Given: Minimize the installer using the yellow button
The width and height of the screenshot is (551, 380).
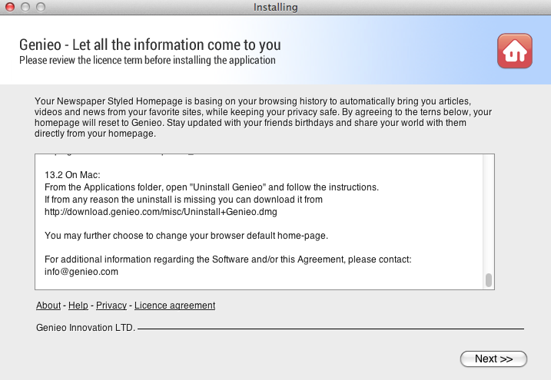Looking at the screenshot, I should coord(25,8).
